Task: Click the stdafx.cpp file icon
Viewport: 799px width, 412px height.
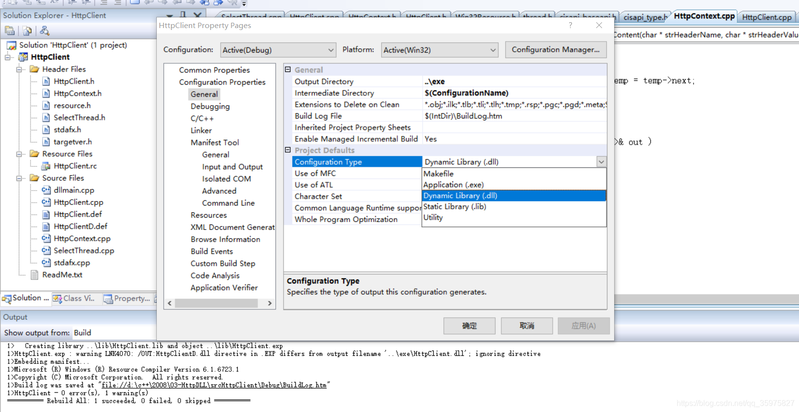Action: (x=46, y=263)
